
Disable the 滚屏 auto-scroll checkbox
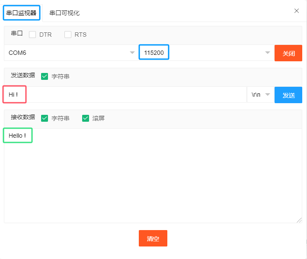86,118
